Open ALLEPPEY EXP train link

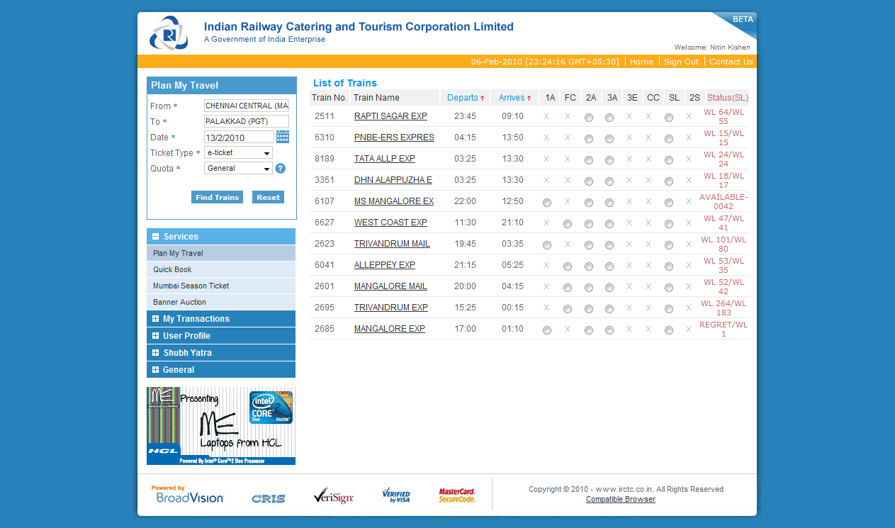pyautogui.click(x=385, y=265)
